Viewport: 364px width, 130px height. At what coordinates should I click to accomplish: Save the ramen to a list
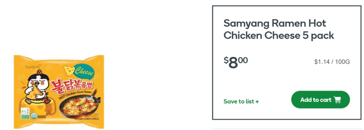[241, 101]
